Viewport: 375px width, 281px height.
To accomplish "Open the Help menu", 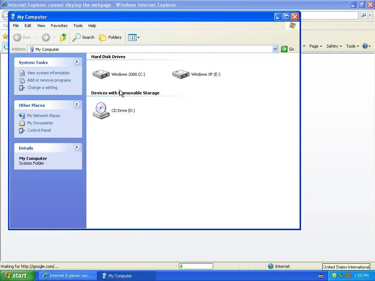I will click(92, 26).
